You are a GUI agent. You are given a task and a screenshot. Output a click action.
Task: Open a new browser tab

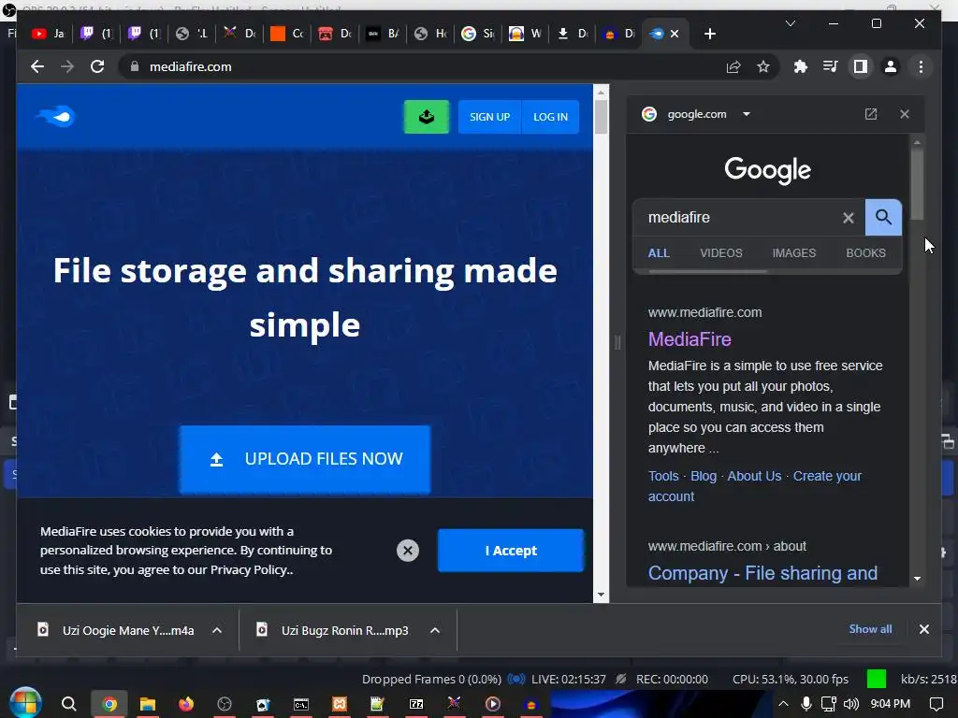(x=709, y=35)
